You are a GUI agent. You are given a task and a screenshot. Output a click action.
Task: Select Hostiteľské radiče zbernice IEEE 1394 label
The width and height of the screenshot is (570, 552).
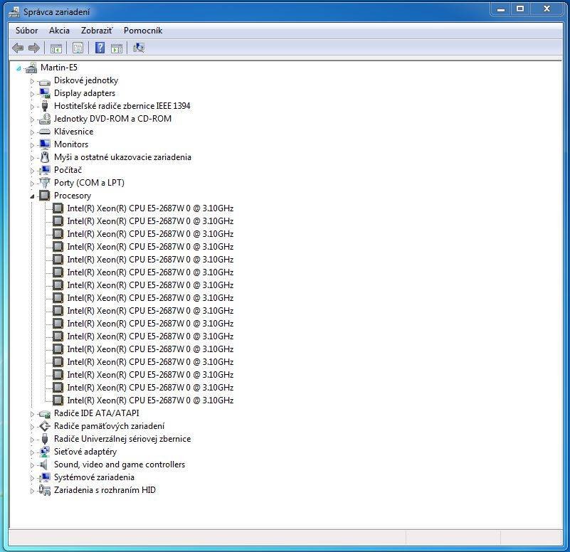pos(122,106)
